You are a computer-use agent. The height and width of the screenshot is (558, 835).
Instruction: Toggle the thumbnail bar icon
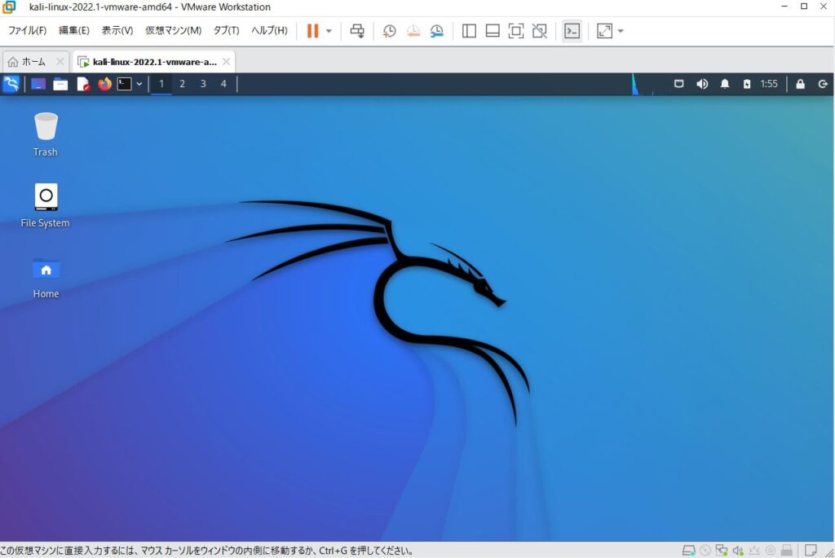click(493, 31)
